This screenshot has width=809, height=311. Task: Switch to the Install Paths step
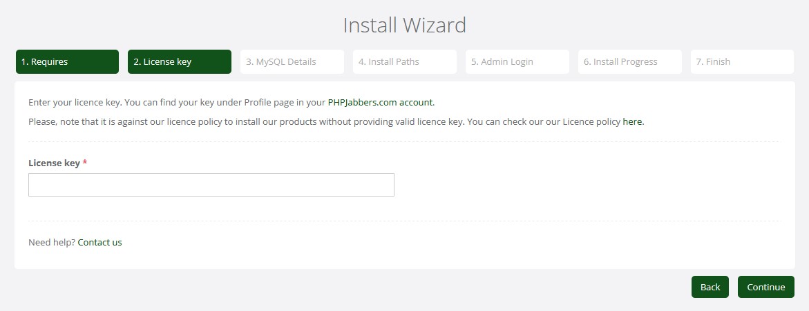404,61
